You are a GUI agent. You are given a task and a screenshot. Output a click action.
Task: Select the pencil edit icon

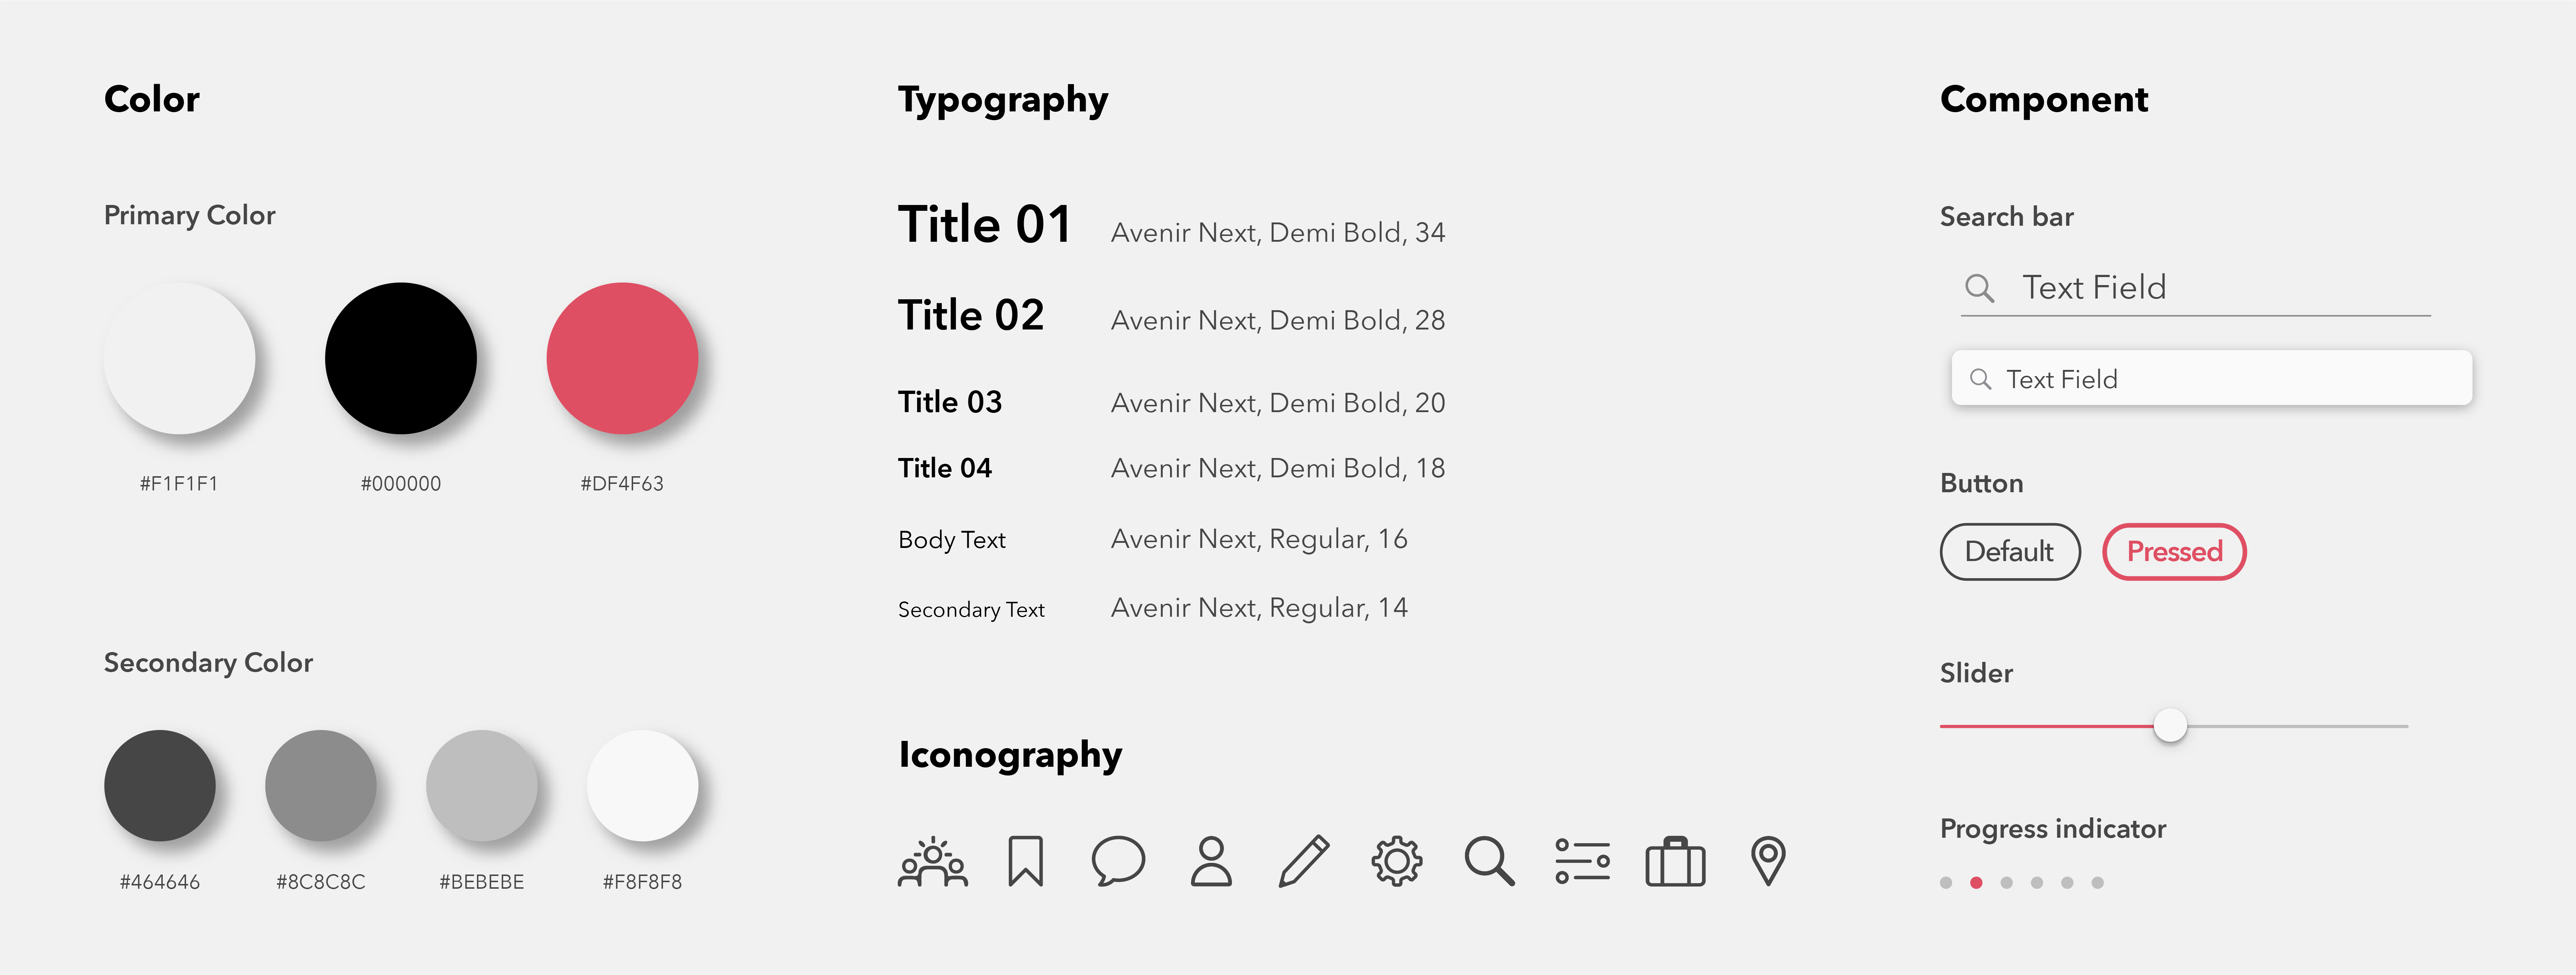click(1304, 861)
